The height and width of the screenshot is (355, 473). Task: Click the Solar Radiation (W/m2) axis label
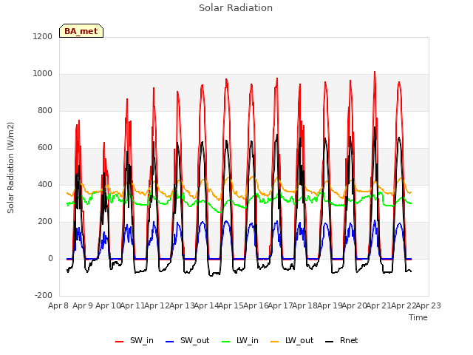(10, 168)
